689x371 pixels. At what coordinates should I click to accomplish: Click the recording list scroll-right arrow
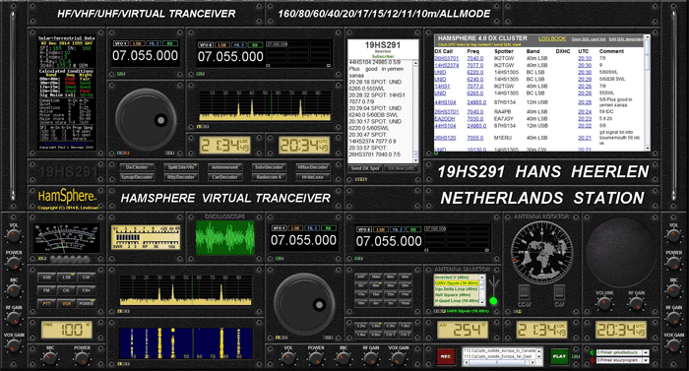(532, 363)
